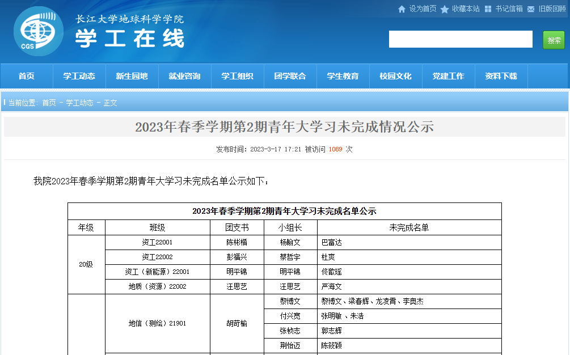The height and width of the screenshot is (355, 570).
Task: Open the 学工动态 menu
Action: point(79,76)
